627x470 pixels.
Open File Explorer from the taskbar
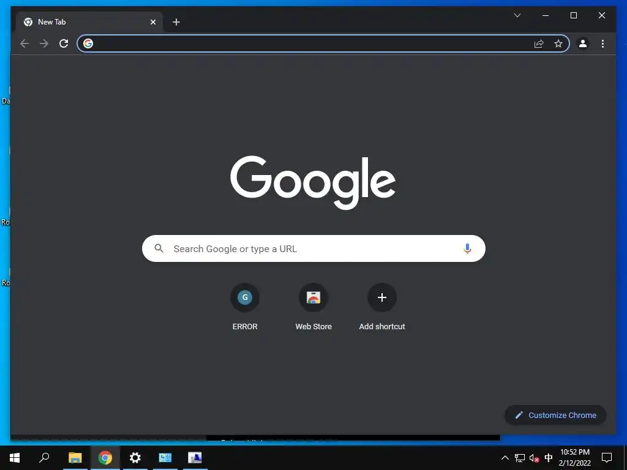coord(75,458)
